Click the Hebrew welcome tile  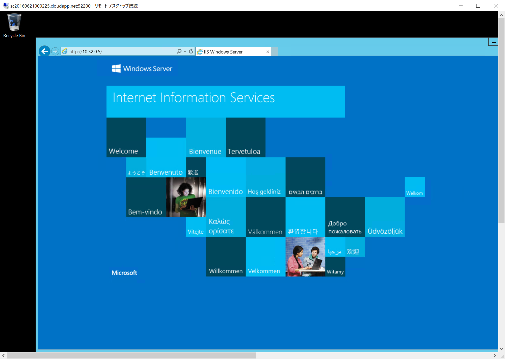click(x=305, y=177)
